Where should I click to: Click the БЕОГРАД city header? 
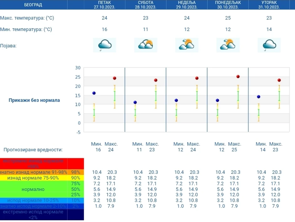pyautogui.click(x=33, y=5)
